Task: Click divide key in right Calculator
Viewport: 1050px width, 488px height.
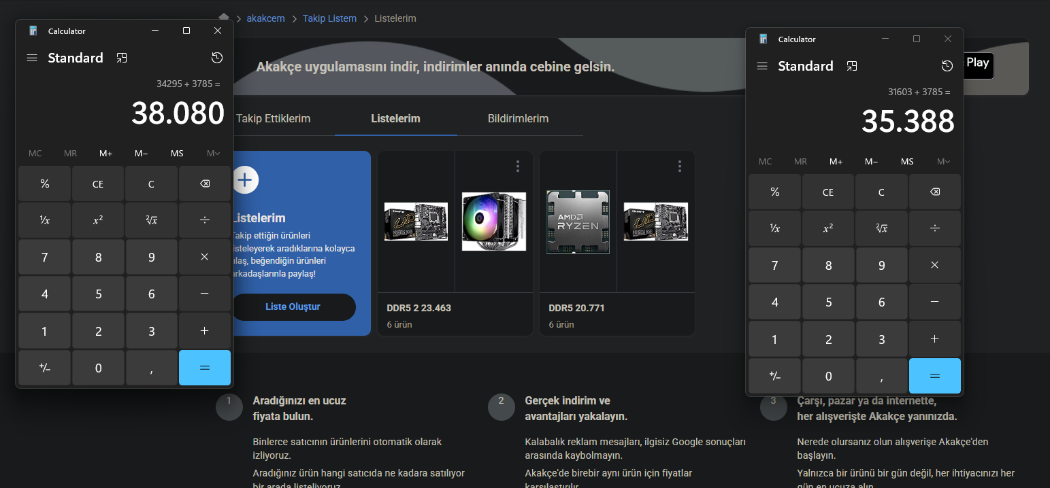Action: coord(935,228)
